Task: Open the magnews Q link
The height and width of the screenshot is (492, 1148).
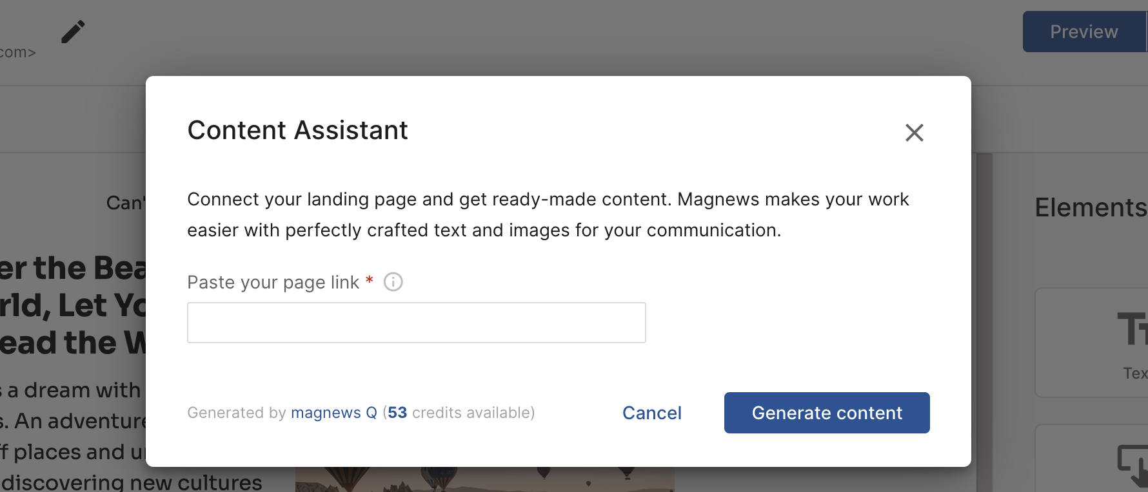Action: tap(333, 413)
